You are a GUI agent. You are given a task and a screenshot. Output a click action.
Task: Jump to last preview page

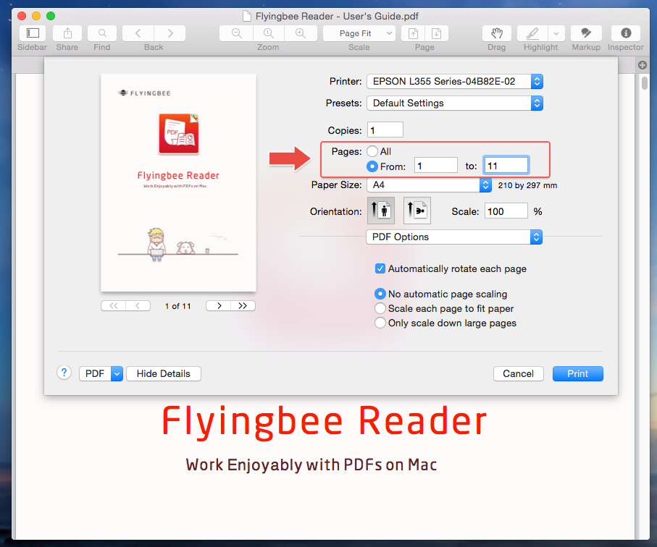point(243,306)
